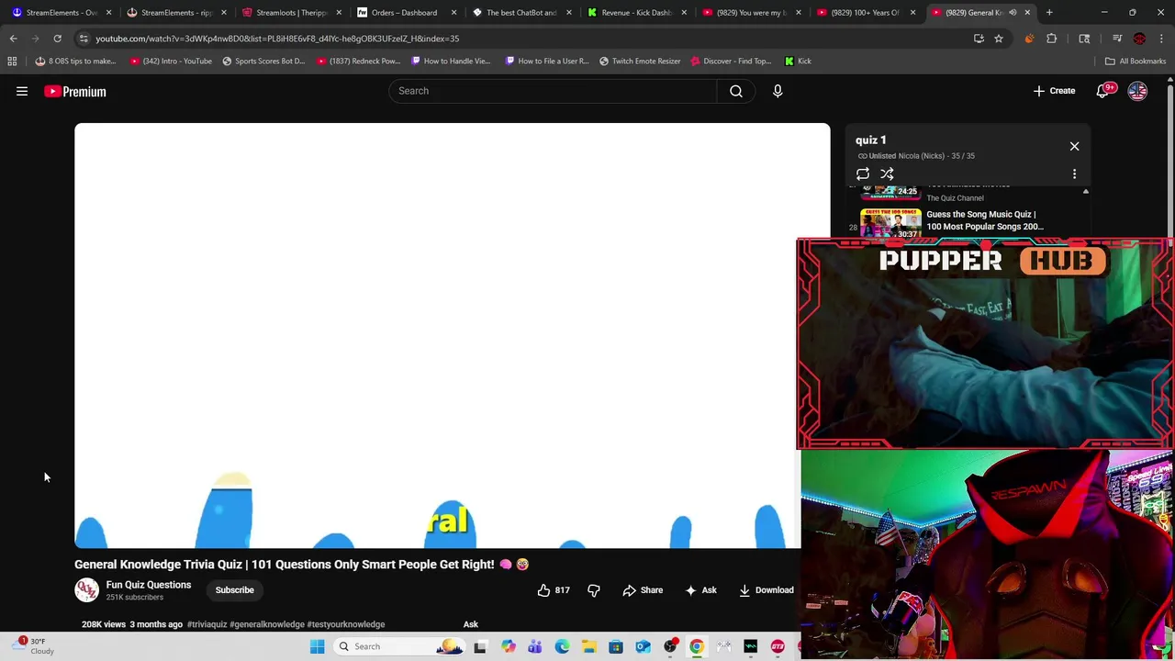Click the taskbar Search box

click(x=399, y=646)
